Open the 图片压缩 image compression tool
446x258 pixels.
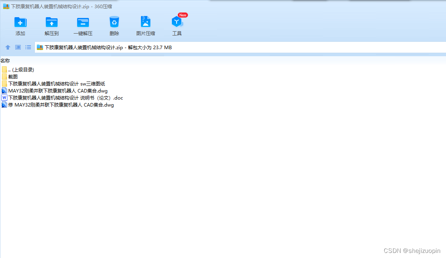(145, 21)
